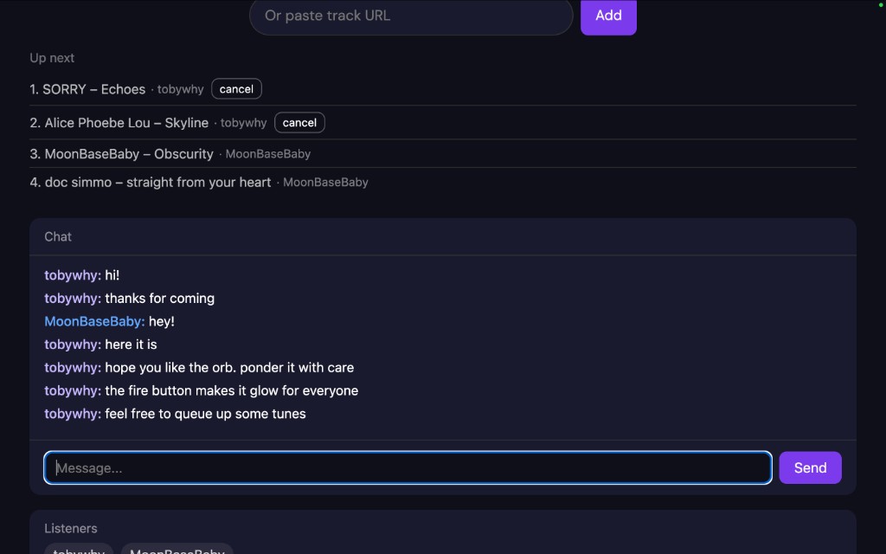
Task: Select the SORRY – Echoes queue entry
Action: tap(93, 89)
